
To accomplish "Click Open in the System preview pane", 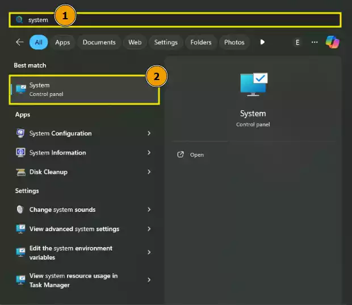I will pos(196,154).
